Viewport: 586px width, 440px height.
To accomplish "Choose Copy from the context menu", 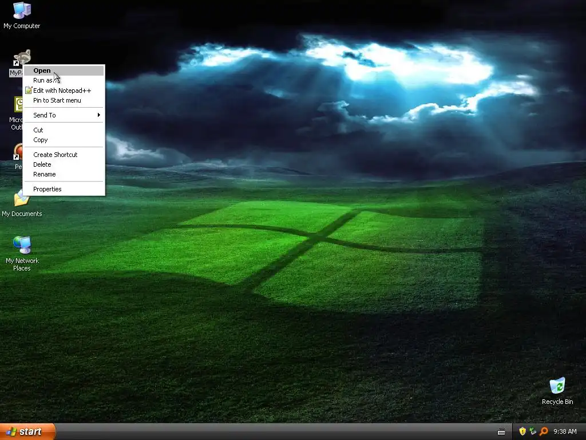I will (64, 140).
